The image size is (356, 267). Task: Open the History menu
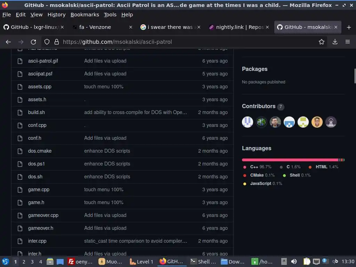57,15
